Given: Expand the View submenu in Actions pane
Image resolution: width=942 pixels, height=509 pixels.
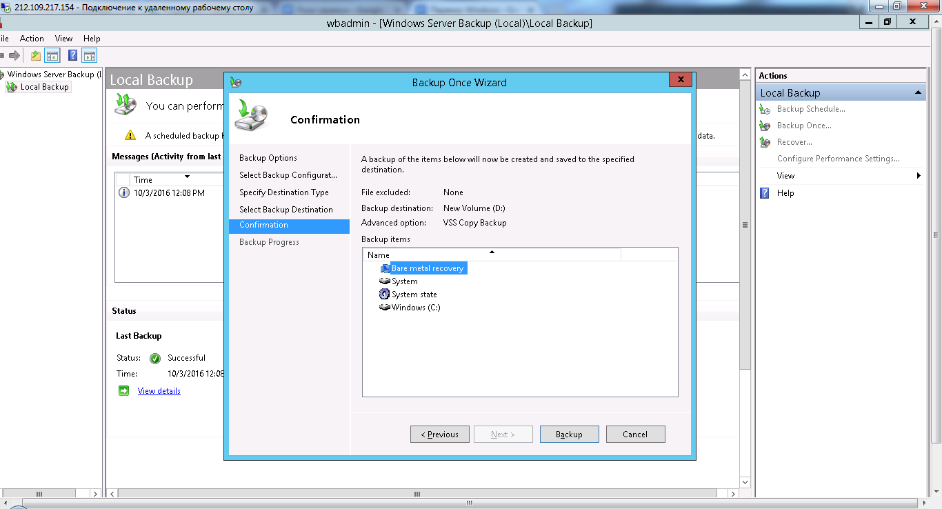Looking at the screenshot, I should click(x=841, y=176).
